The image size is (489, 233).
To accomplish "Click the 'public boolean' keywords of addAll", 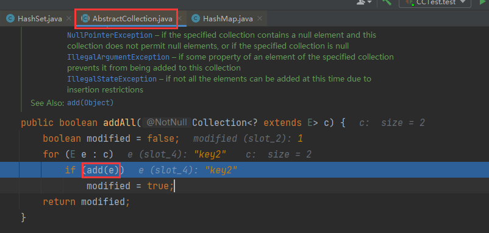I will 59,122.
